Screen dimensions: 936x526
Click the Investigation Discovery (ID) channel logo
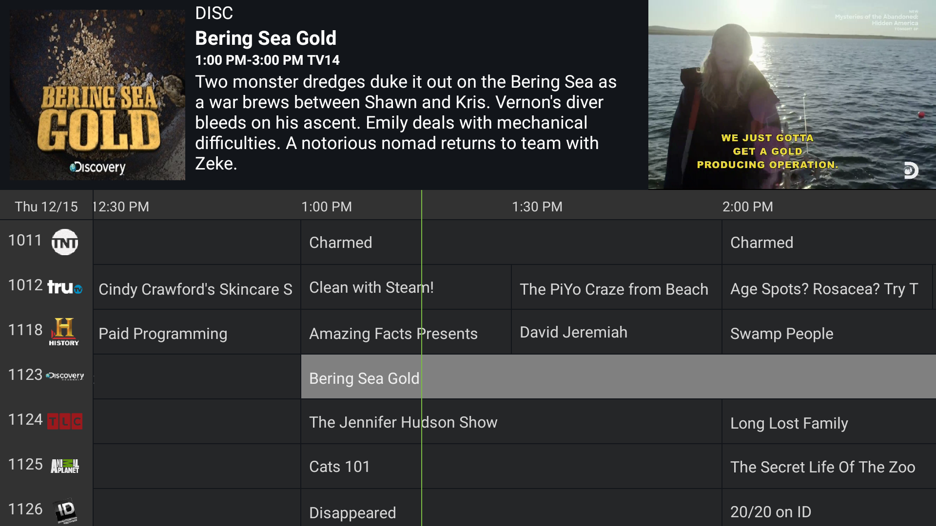pos(65,510)
